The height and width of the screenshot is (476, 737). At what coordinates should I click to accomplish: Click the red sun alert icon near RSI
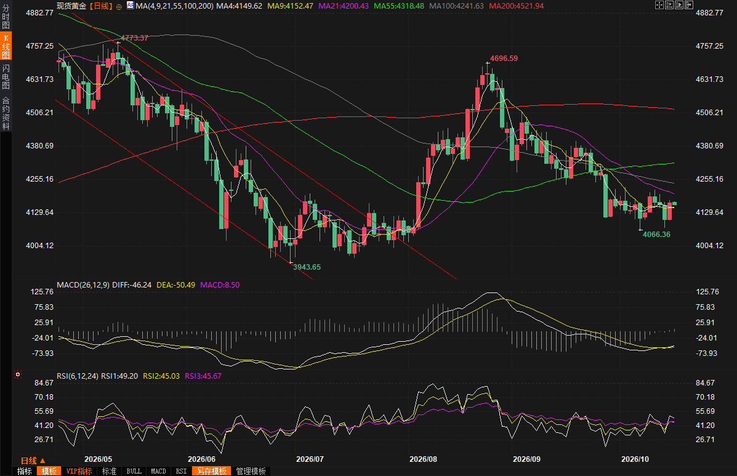pyautogui.click(x=18, y=374)
